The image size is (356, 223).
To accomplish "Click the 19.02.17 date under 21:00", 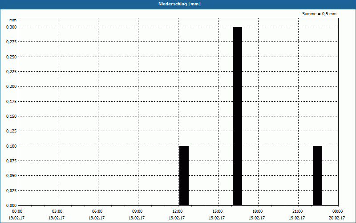I will pos(297,218).
